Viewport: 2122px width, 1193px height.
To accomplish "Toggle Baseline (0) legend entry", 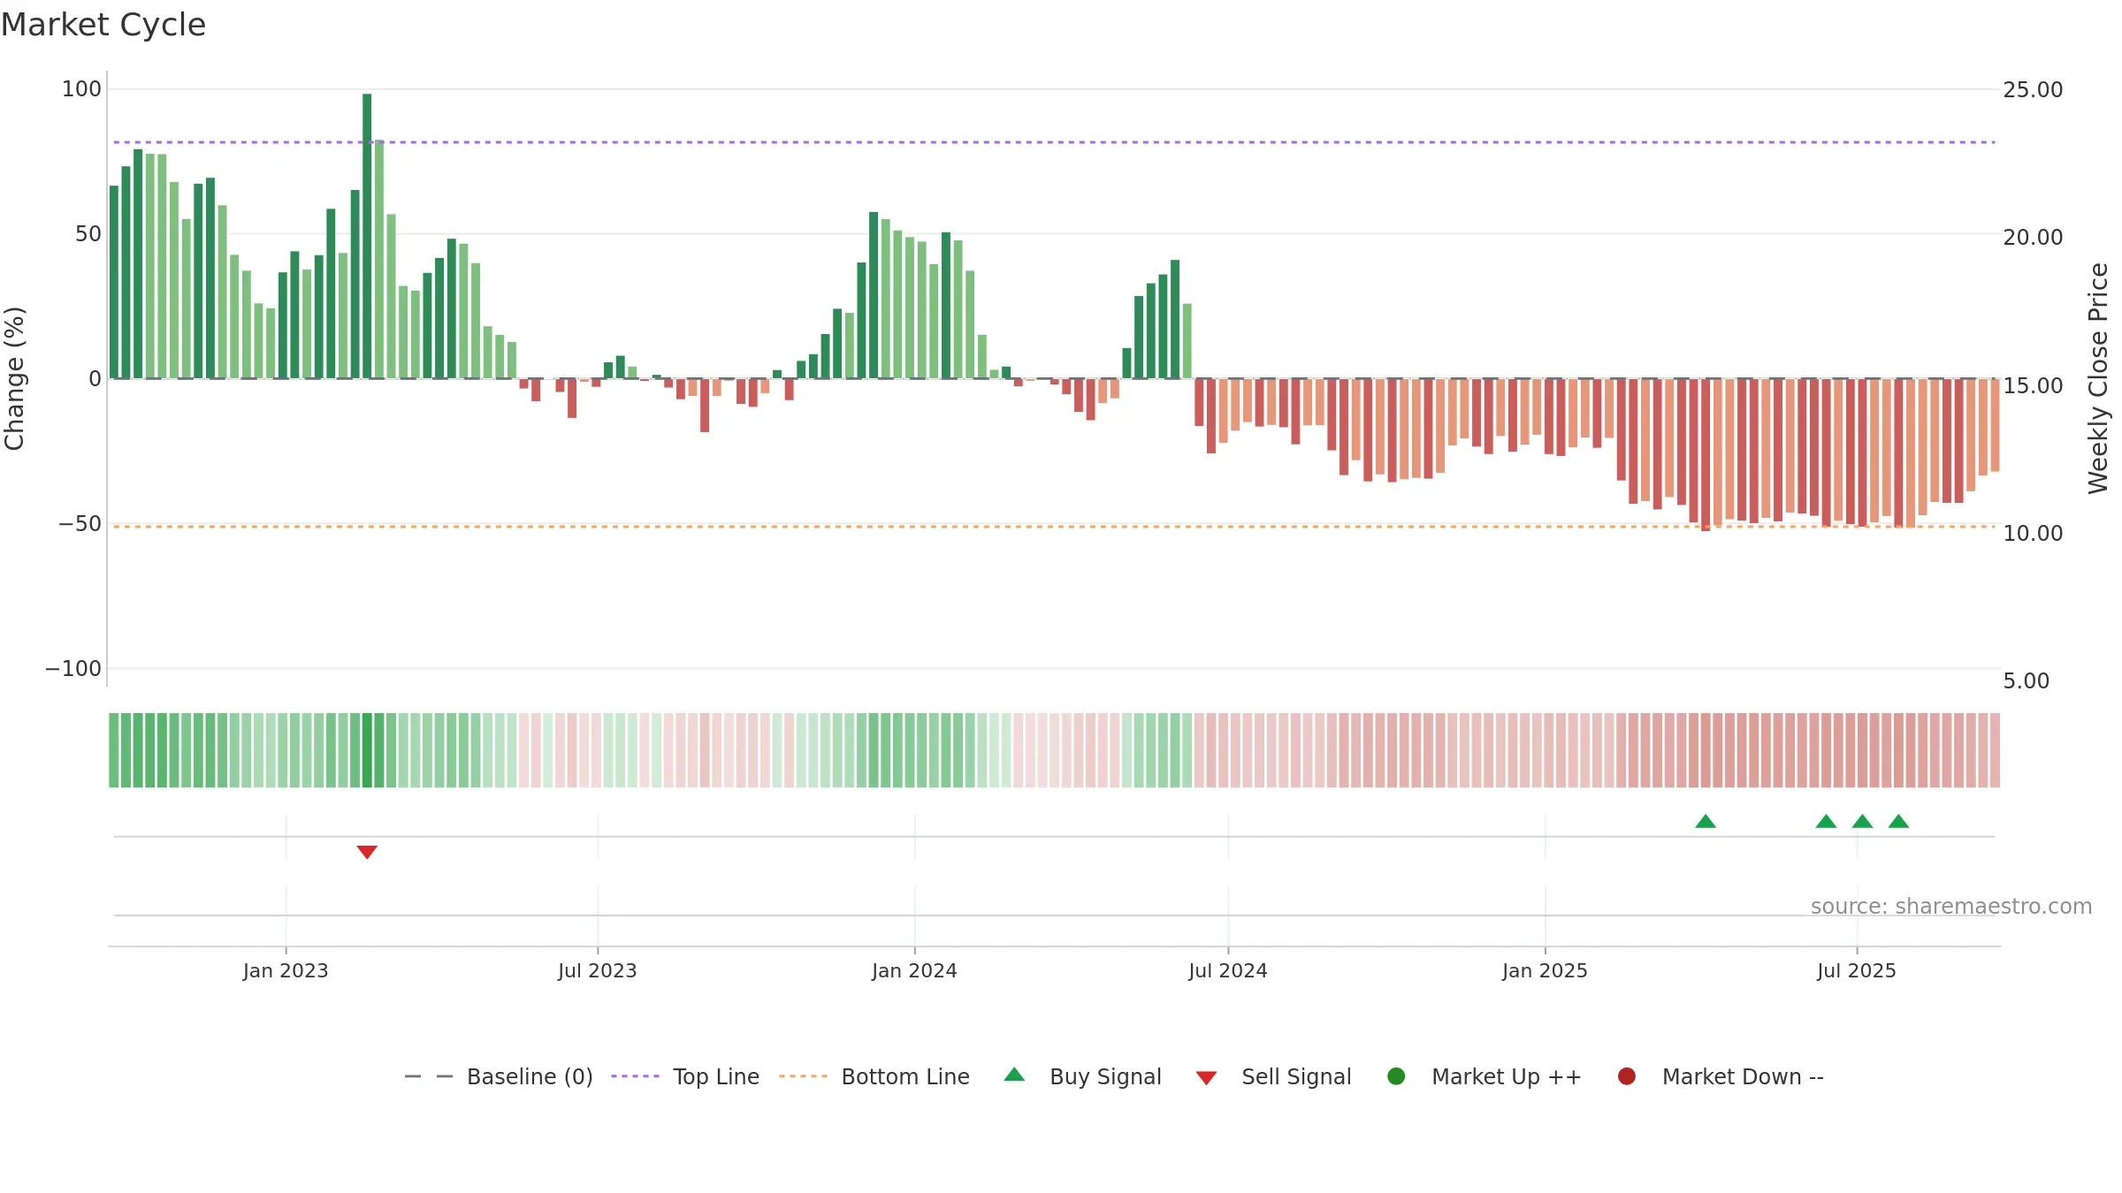I will (x=499, y=1076).
